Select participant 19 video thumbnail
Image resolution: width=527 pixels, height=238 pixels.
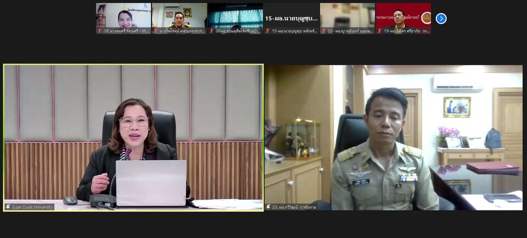403,15
